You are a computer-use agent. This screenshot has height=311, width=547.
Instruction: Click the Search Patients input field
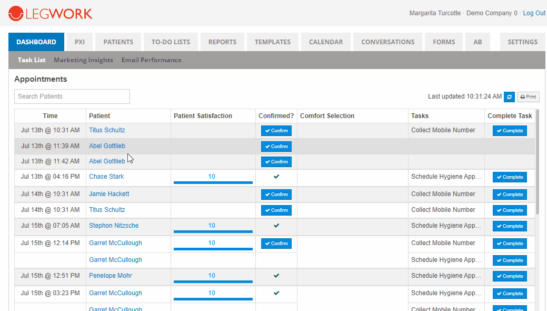point(72,96)
